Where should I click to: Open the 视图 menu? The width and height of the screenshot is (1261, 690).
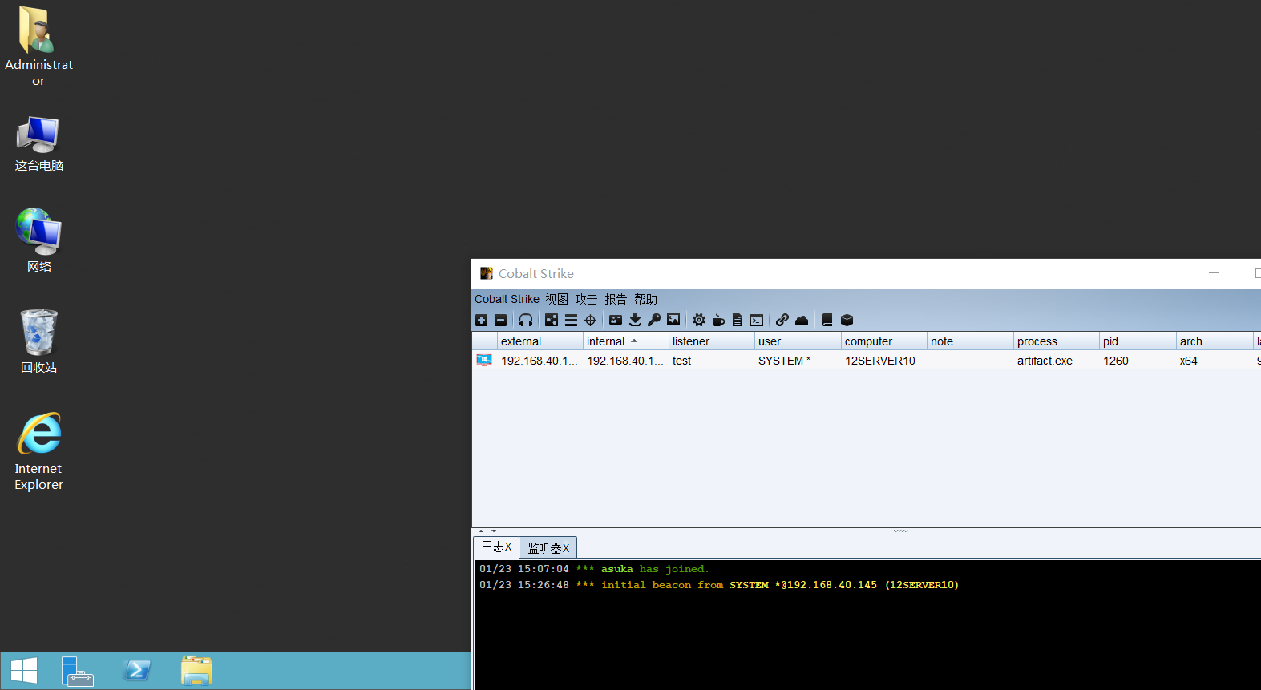(557, 299)
